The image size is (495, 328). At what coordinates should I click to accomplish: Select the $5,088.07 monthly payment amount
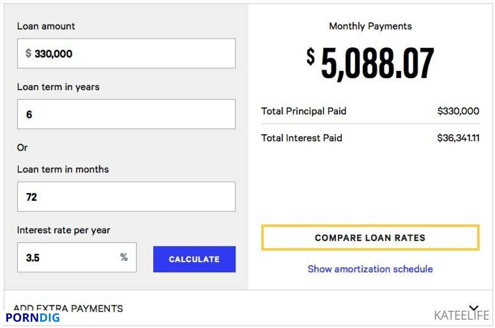tap(370, 63)
